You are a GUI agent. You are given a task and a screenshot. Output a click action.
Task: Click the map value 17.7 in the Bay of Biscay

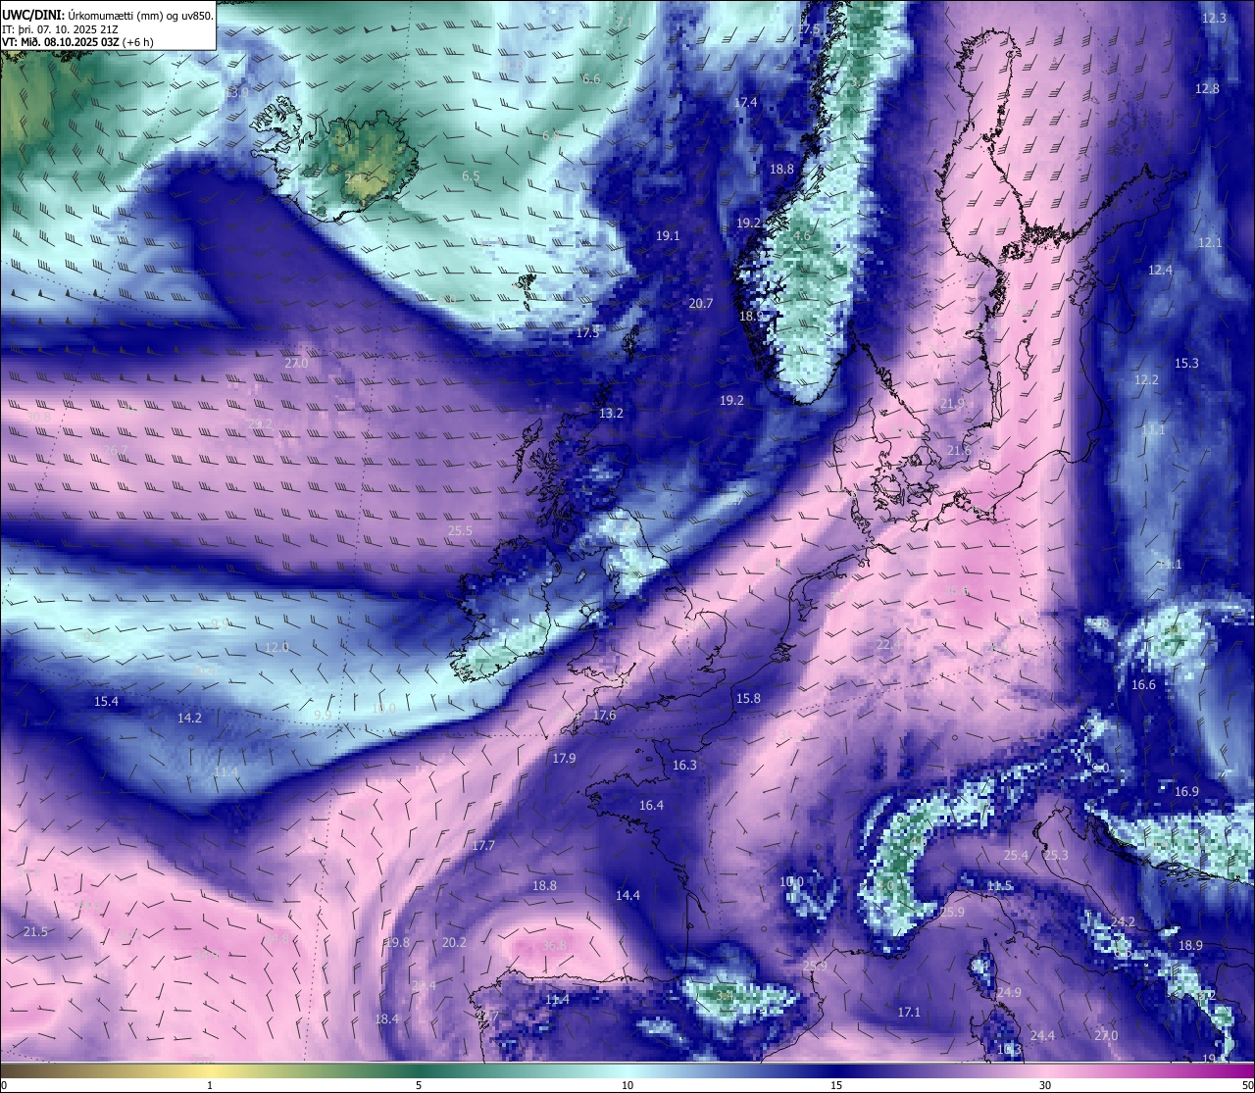(x=483, y=846)
